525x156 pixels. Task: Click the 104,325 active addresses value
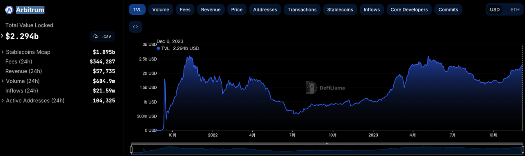click(x=104, y=101)
